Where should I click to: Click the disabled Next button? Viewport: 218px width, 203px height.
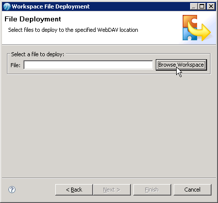pos(112,190)
